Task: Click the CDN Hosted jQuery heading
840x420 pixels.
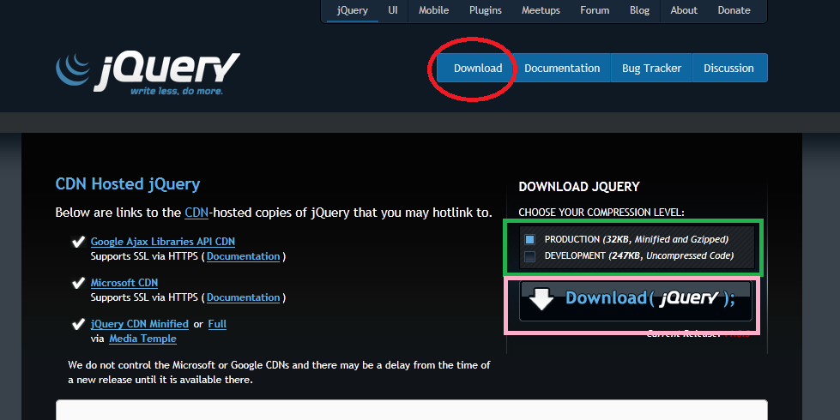Action: pyautogui.click(x=128, y=184)
